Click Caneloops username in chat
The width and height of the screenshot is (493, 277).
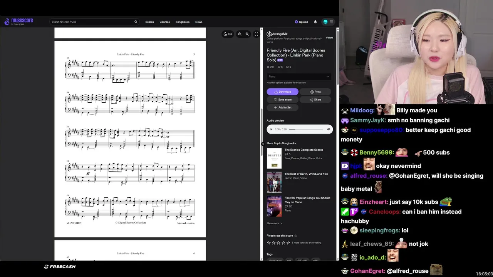[x=384, y=212]
